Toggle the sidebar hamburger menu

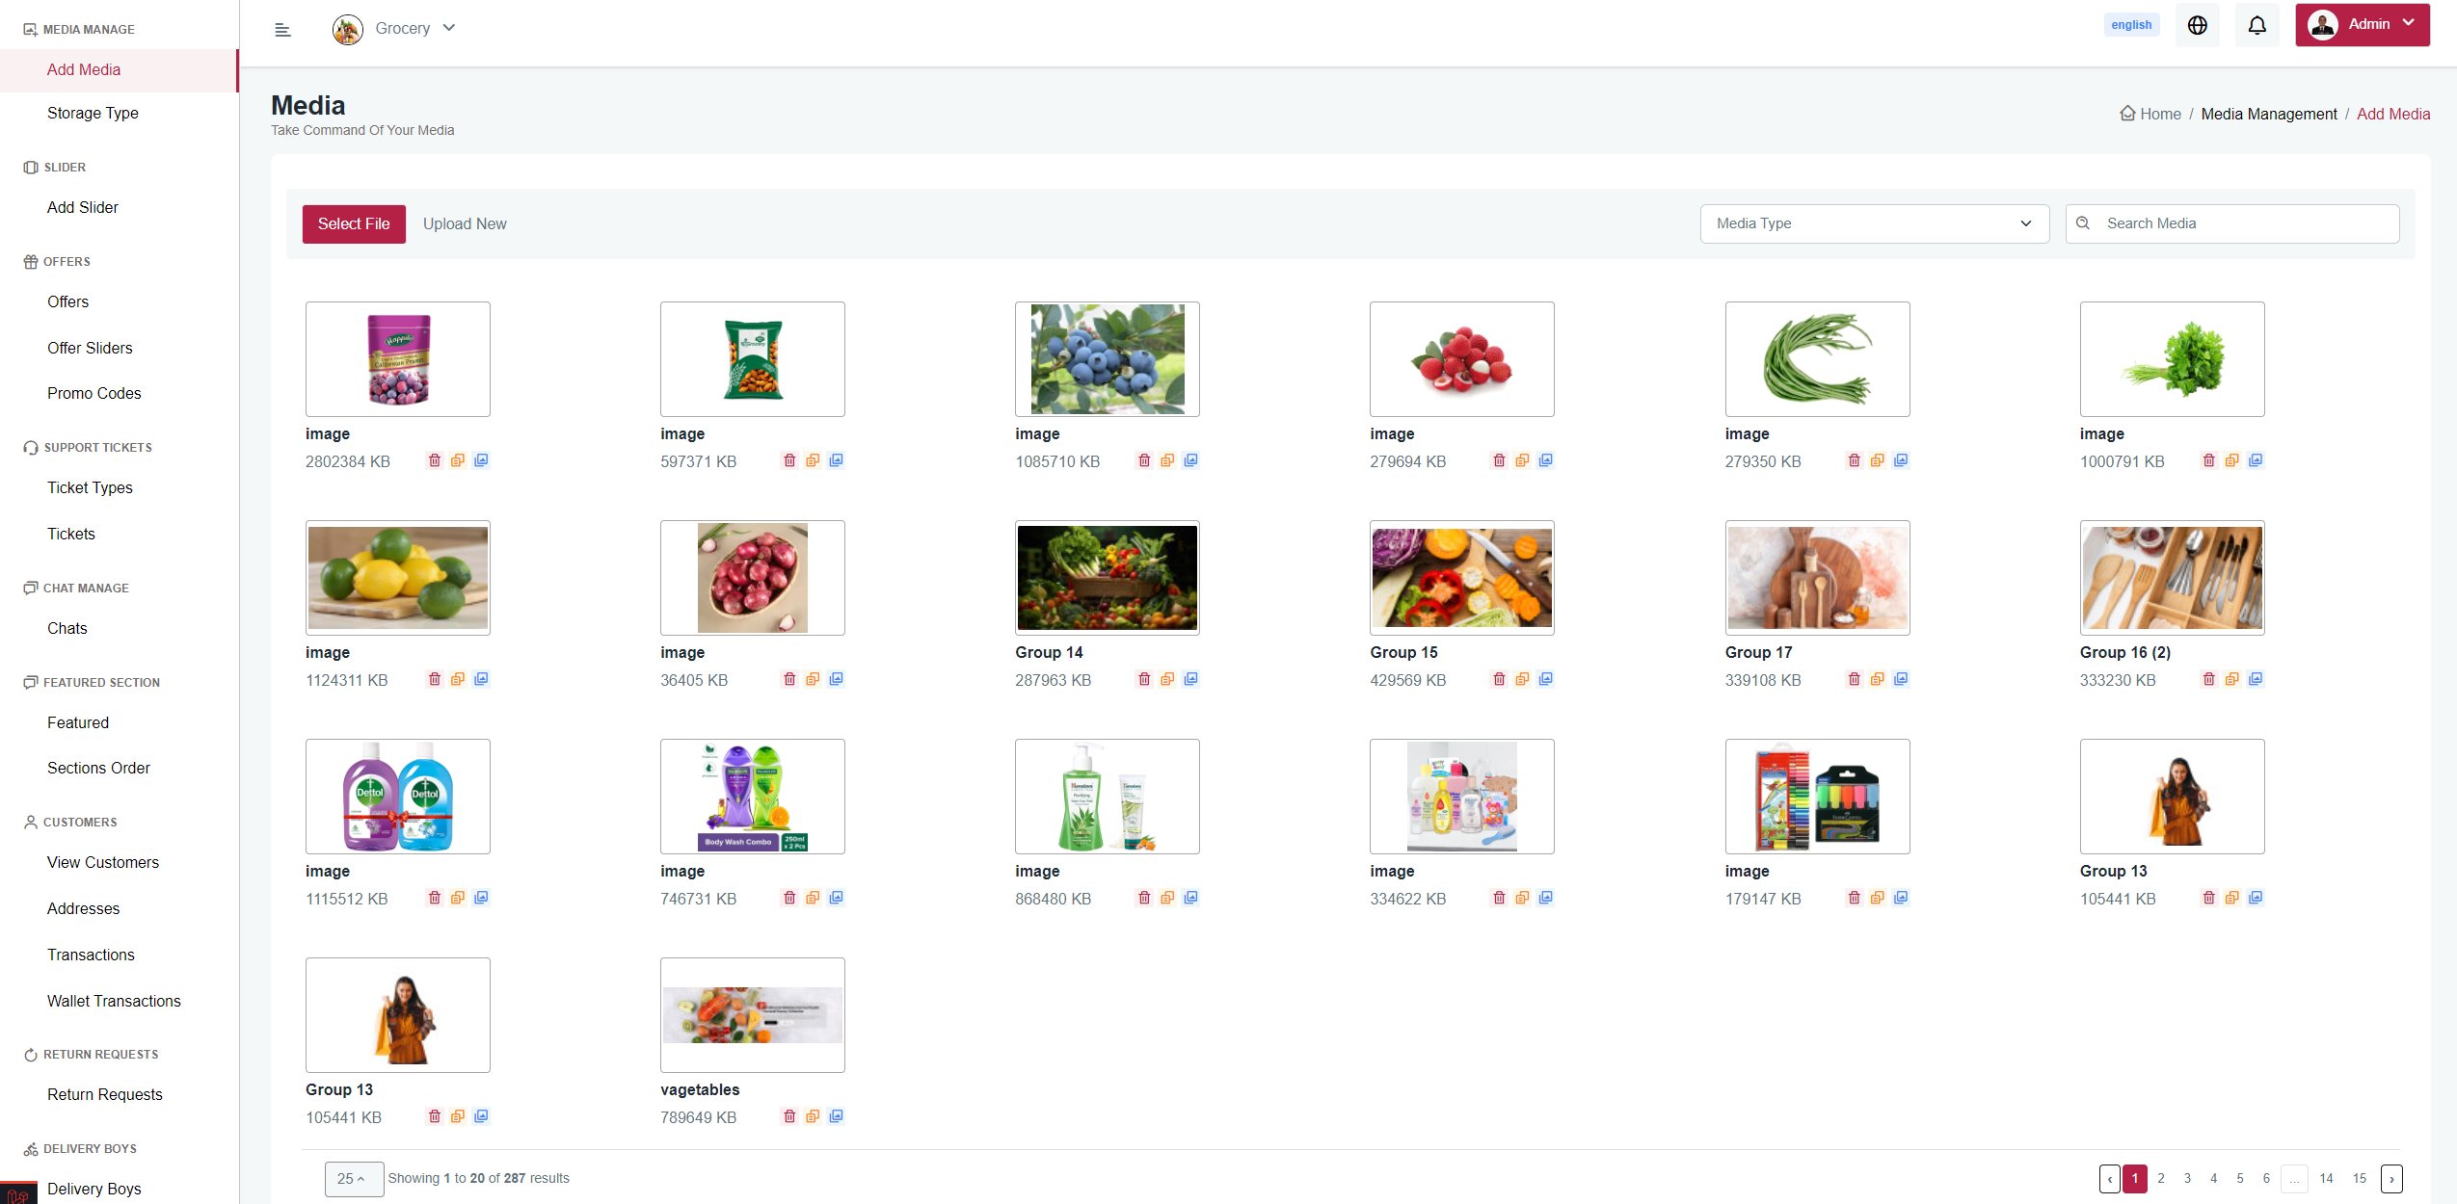pyautogui.click(x=282, y=30)
